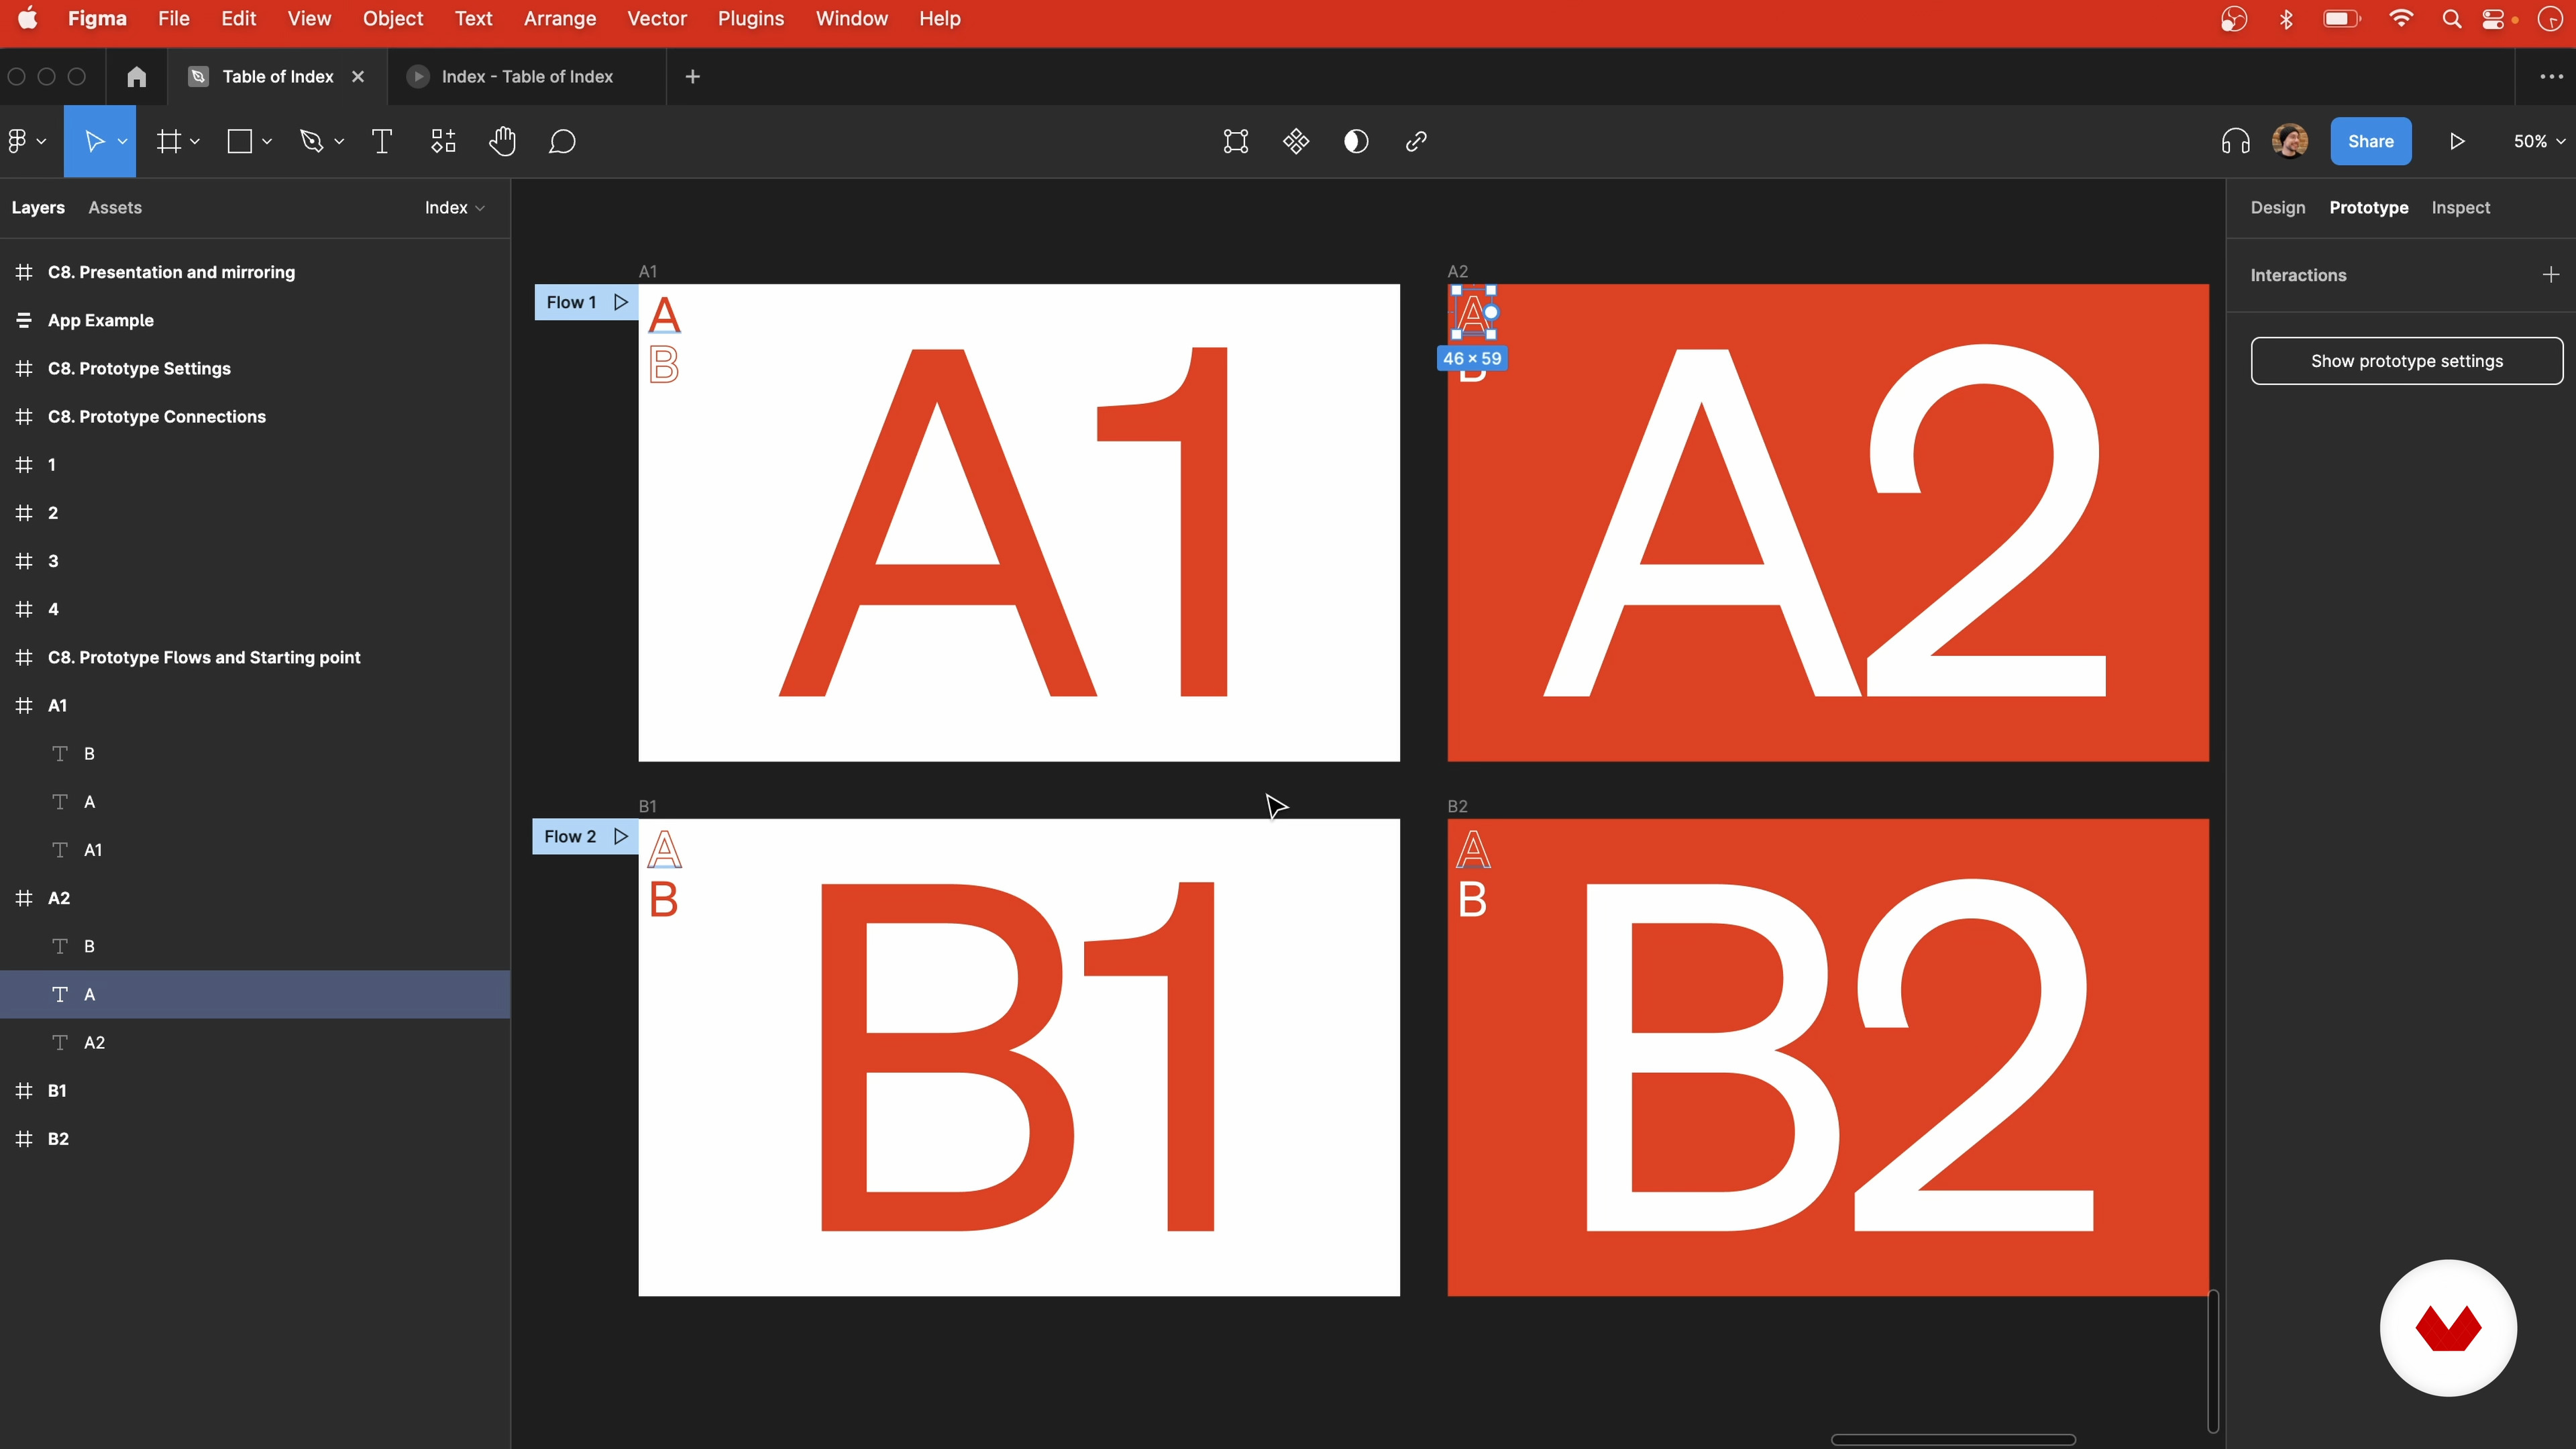Click the Use as mask icon

click(x=1356, y=141)
